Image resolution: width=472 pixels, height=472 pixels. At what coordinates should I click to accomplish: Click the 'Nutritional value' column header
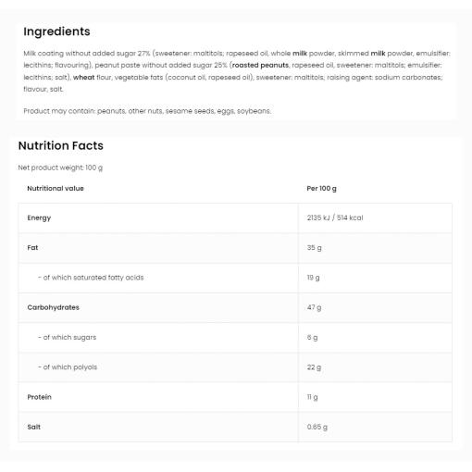pyautogui.click(x=56, y=189)
